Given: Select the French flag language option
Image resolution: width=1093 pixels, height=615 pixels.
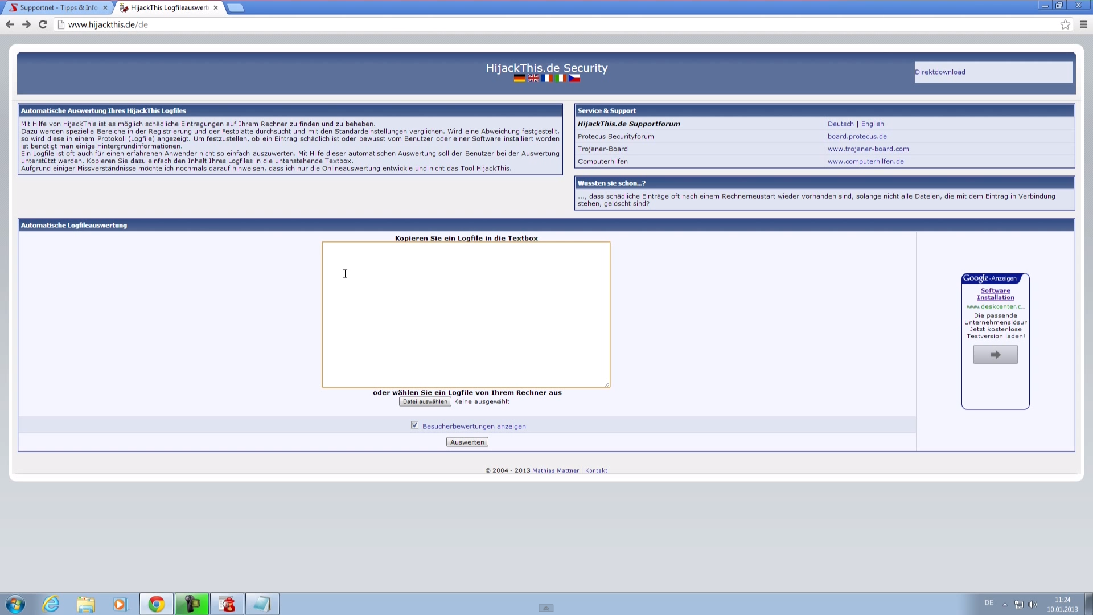Looking at the screenshot, I should tap(546, 78).
